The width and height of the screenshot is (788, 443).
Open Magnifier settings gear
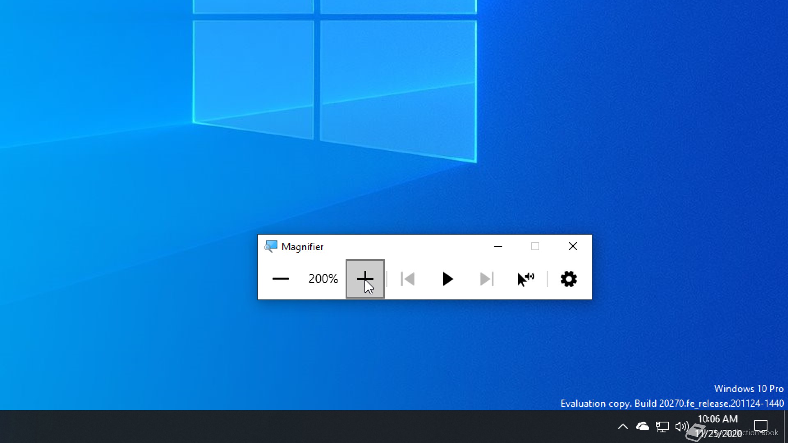coord(569,279)
